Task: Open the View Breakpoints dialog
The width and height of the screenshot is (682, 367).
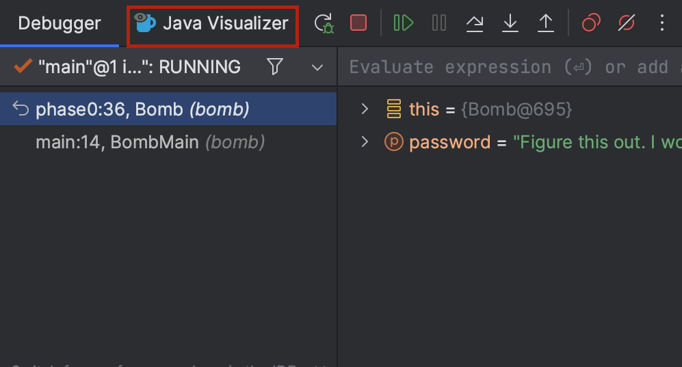Action: click(x=591, y=23)
